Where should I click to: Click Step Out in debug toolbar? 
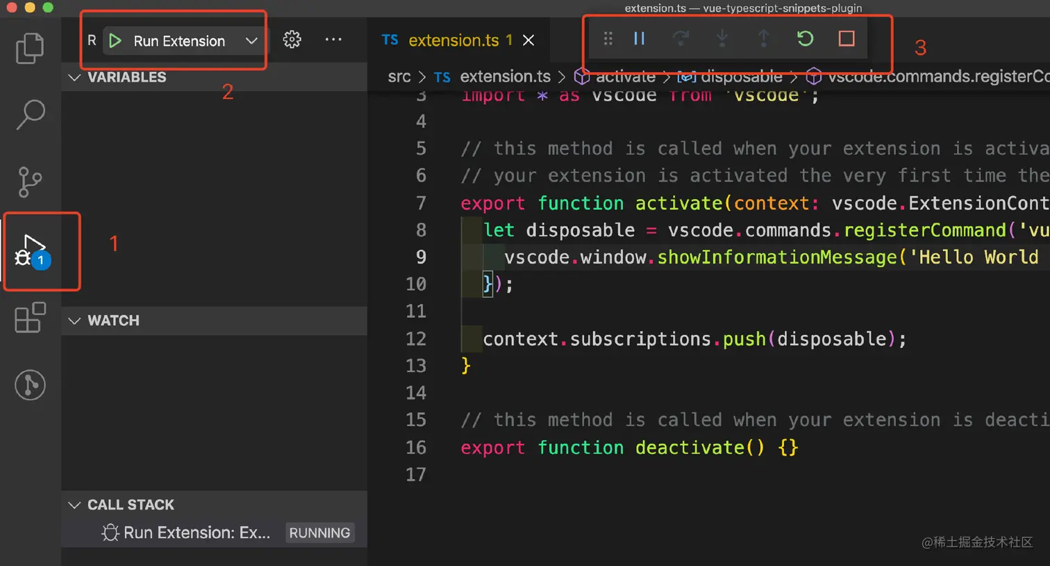[763, 38]
